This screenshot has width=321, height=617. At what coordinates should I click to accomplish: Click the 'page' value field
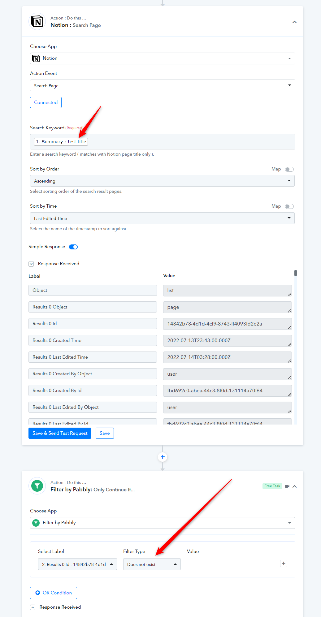click(x=228, y=307)
